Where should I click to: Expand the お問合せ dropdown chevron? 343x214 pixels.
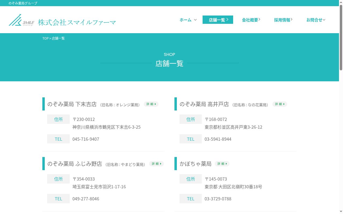pyautogui.click(x=324, y=20)
